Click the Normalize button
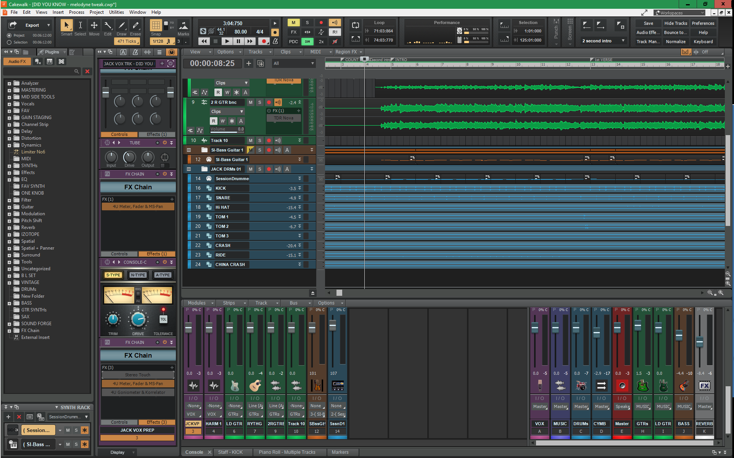The height and width of the screenshot is (458, 734). (676, 42)
